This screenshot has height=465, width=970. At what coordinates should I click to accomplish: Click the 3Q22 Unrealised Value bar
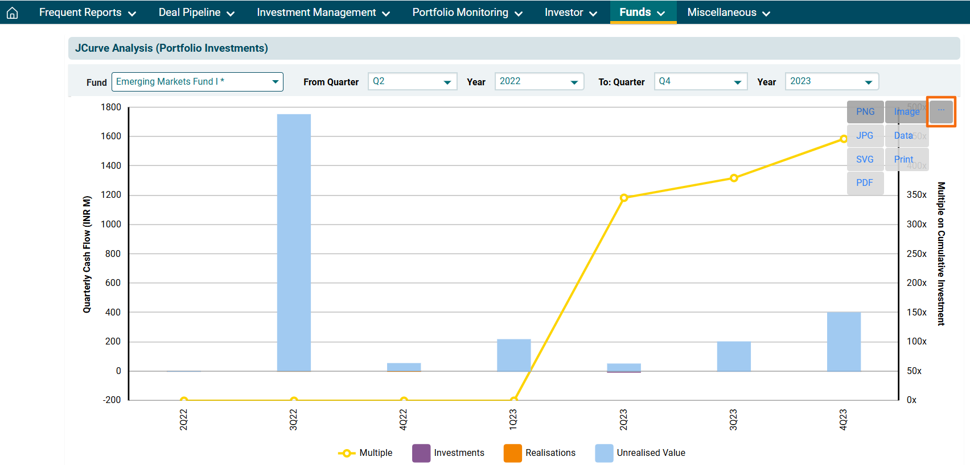pyautogui.click(x=294, y=243)
